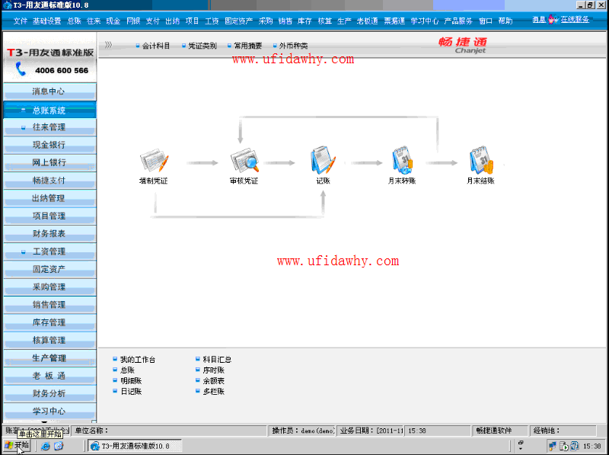Select 库存管理 in the sidebar
The image size is (609, 455).
tap(49, 323)
